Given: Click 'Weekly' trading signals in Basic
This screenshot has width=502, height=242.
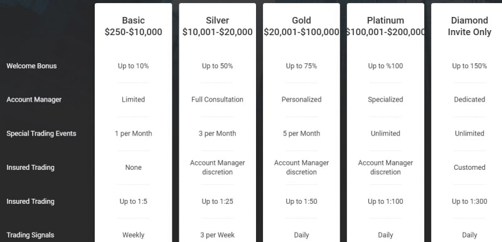Looking at the screenshot, I should pyautogui.click(x=133, y=235).
